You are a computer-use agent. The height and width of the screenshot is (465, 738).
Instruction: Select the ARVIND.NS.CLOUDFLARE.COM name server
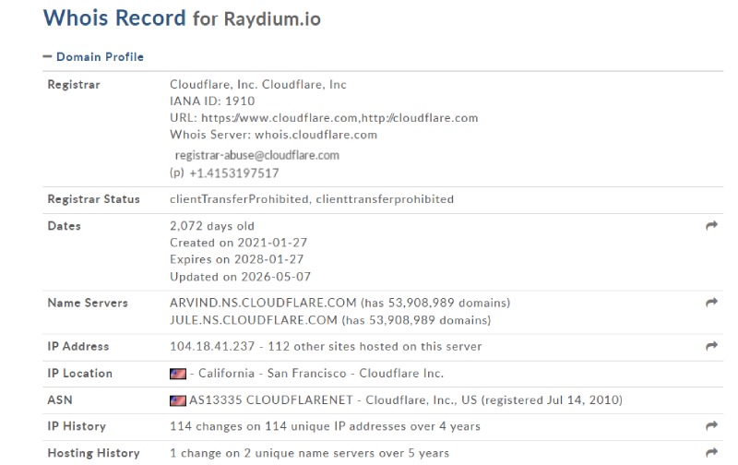(x=263, y=303)
